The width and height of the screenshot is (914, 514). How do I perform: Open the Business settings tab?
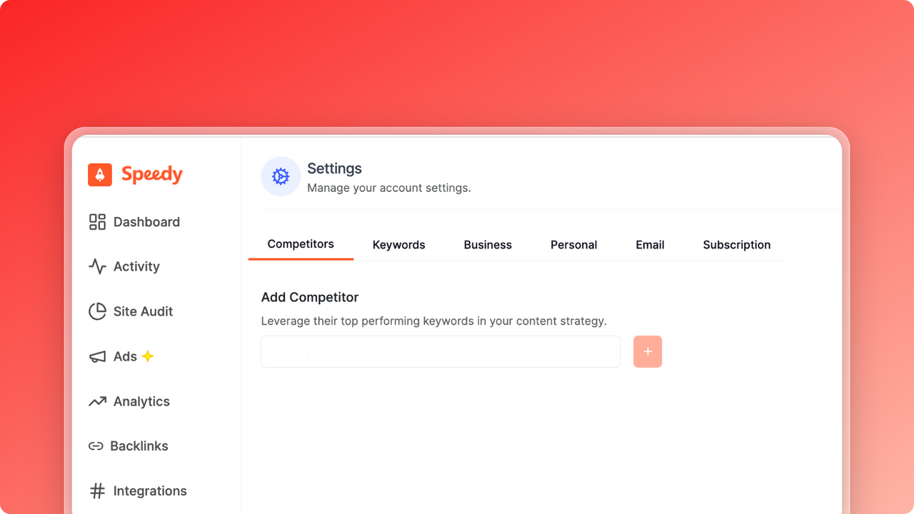click(488, 244)
